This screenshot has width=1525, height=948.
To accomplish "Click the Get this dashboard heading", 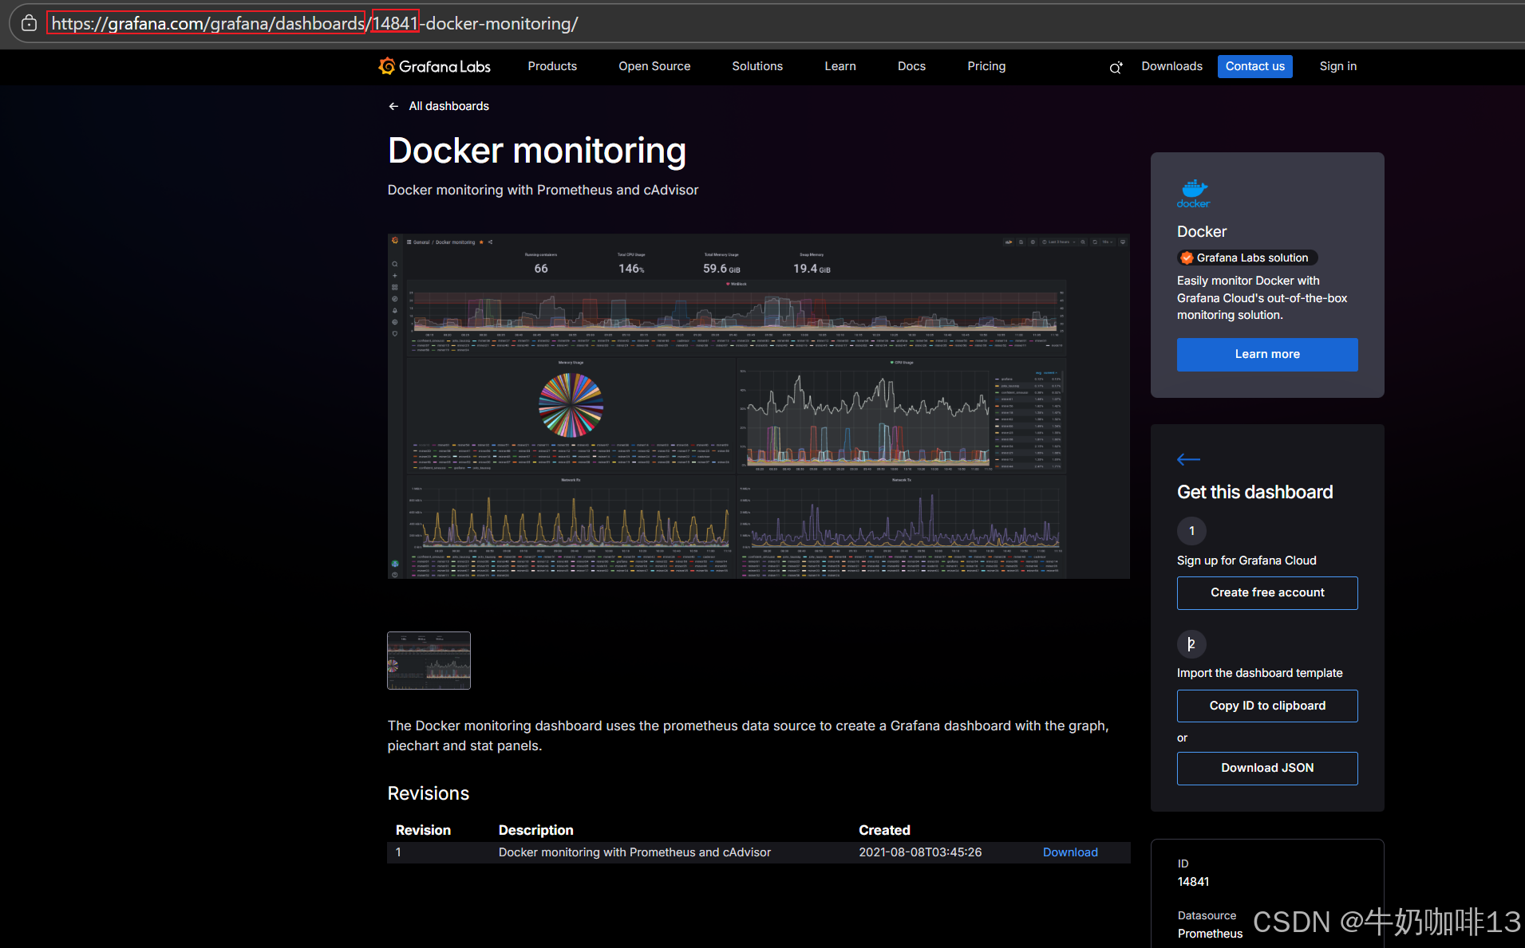I will click(1254, 492).
